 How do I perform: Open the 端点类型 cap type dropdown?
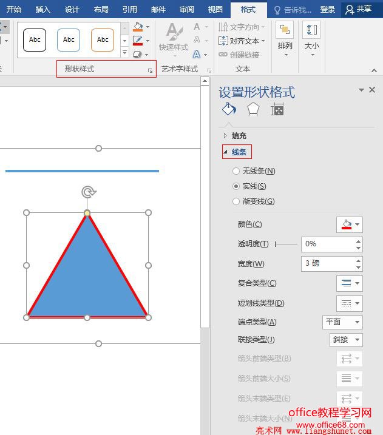[x=342, y=322]
